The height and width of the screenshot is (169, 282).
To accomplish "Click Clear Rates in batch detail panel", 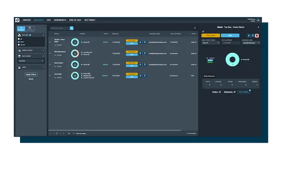I will click(211, 36).
